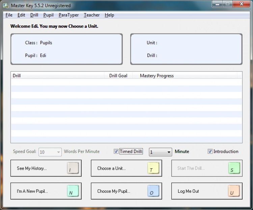Click the teal N key icon

coord(73,191)
